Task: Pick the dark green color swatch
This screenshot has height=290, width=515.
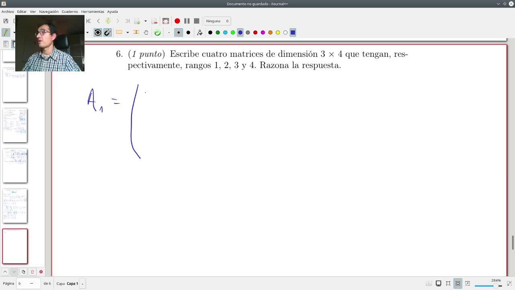Action: coord(218,33)
